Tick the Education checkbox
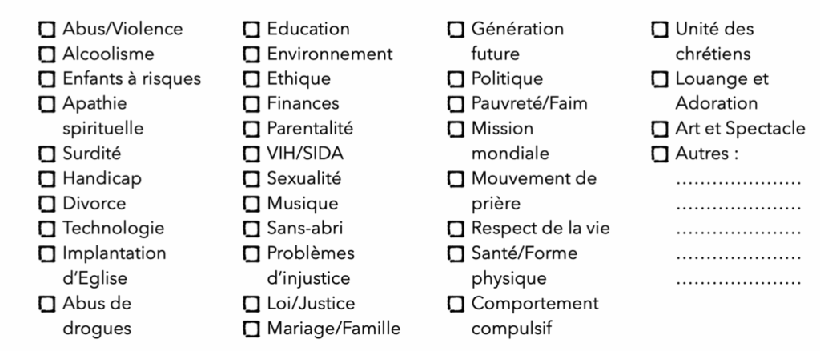The width and height of the screenshot is (820, 351). [x=251, y=30]
